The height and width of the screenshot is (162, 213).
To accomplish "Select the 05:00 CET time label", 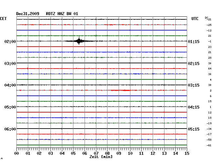I will pyautogui.click(x=10, y=107).
